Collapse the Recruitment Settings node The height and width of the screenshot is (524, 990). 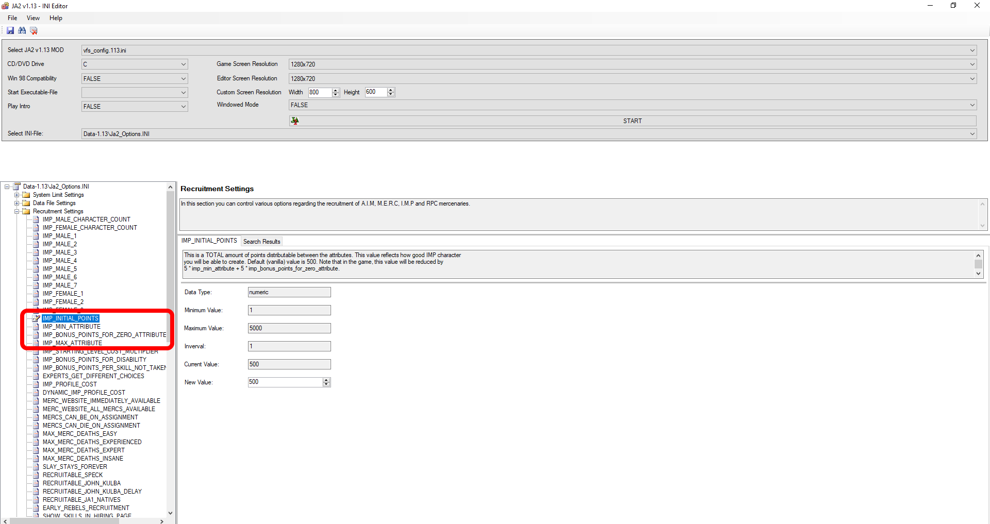17,211
